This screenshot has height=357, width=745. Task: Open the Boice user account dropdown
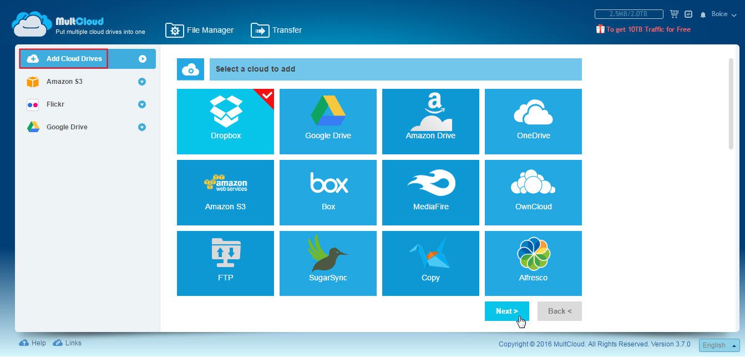click(x=724, y=14)
